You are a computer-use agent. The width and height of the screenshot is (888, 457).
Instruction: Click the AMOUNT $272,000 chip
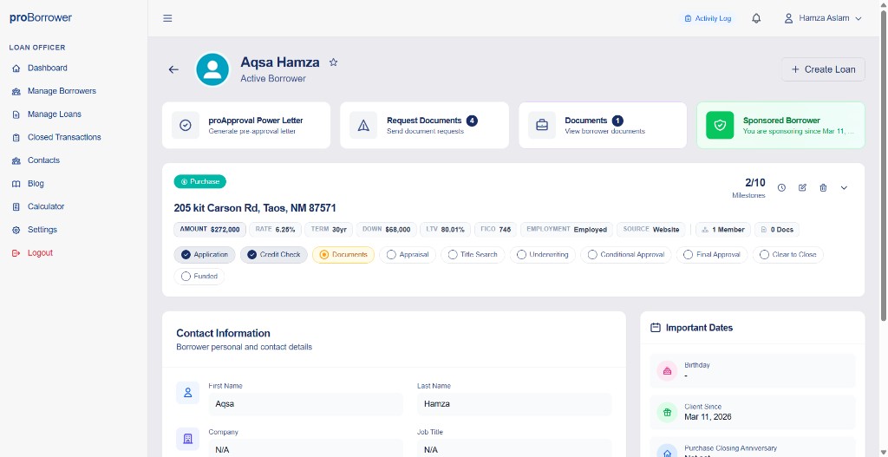(210, 230)
